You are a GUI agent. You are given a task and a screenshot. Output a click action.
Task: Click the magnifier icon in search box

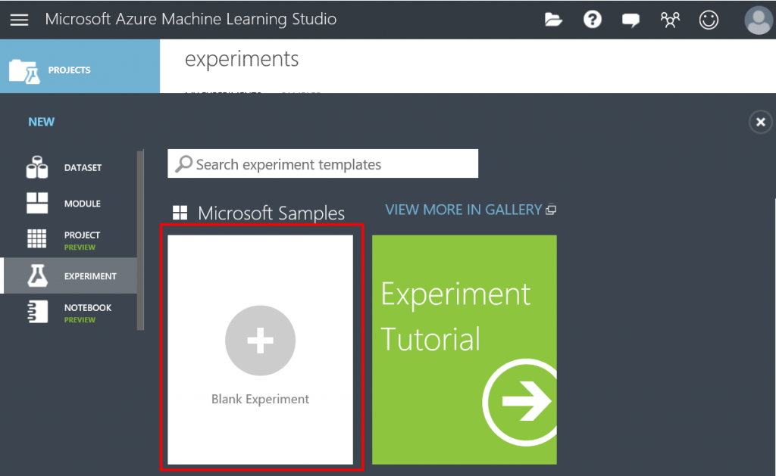pyautogui.click(x=183, y=163)
